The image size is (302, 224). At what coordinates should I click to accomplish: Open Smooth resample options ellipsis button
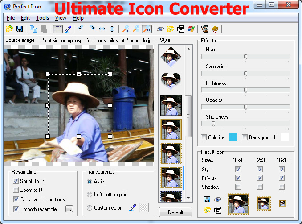pyautogui.click(x=69, y=209)
